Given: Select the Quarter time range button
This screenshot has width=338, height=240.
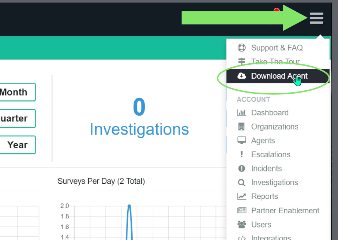Looking at the screenshot, I should point(18,119).
